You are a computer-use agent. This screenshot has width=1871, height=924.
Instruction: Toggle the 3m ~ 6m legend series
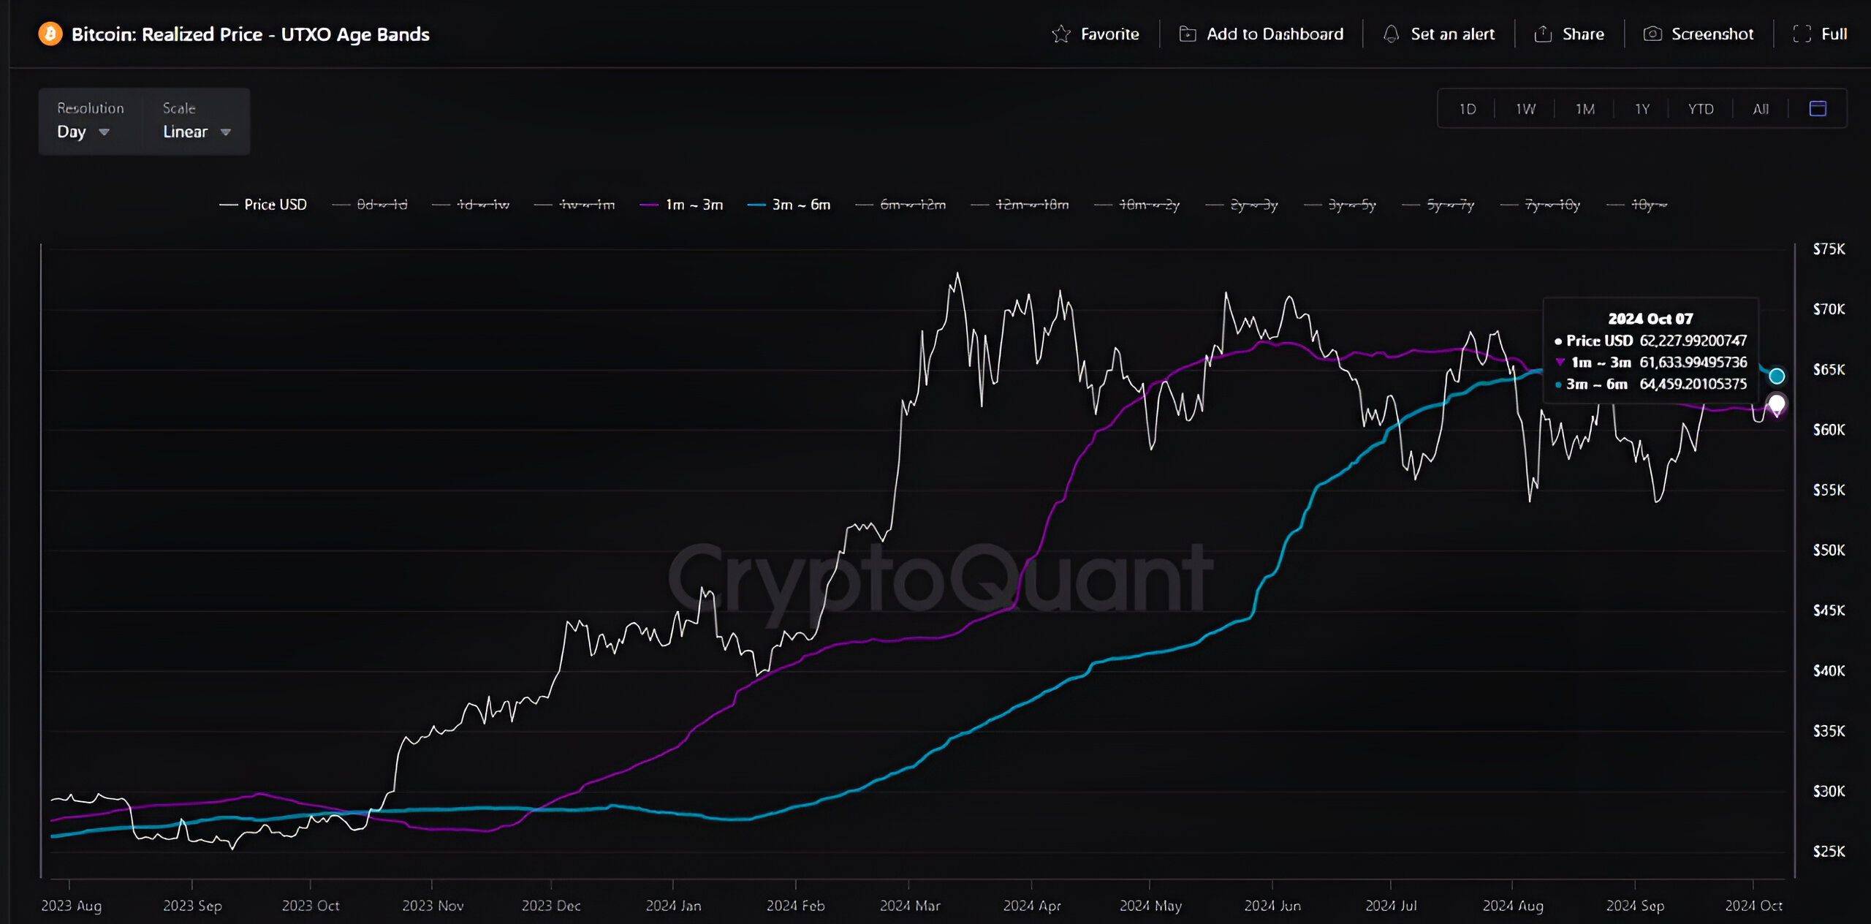(x=800, y=205)
